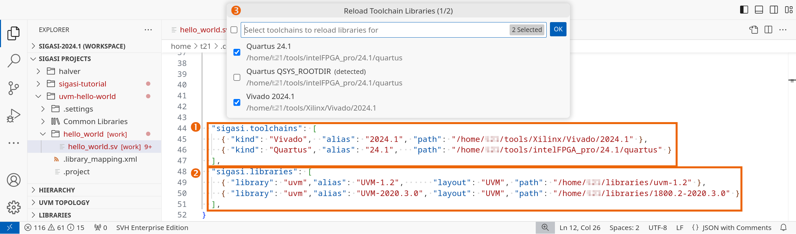Customize layout icon in title bar
Screen dimensions: 796x234
789,10
